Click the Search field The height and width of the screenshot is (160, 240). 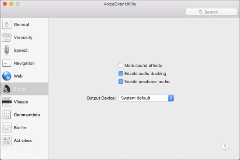(x=212, y=12)
